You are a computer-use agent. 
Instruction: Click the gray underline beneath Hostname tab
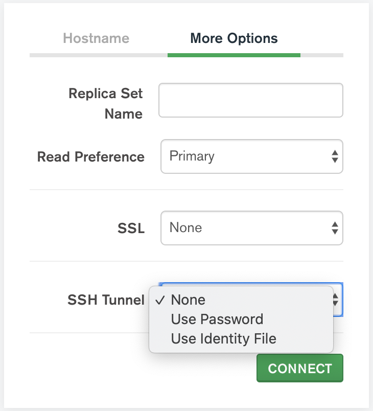(98, 55)
